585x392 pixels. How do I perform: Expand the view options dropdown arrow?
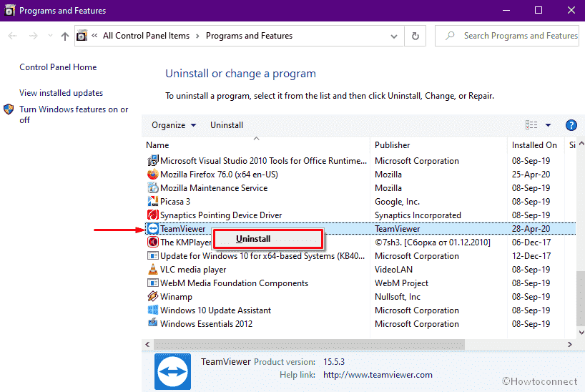pos(548,125)
